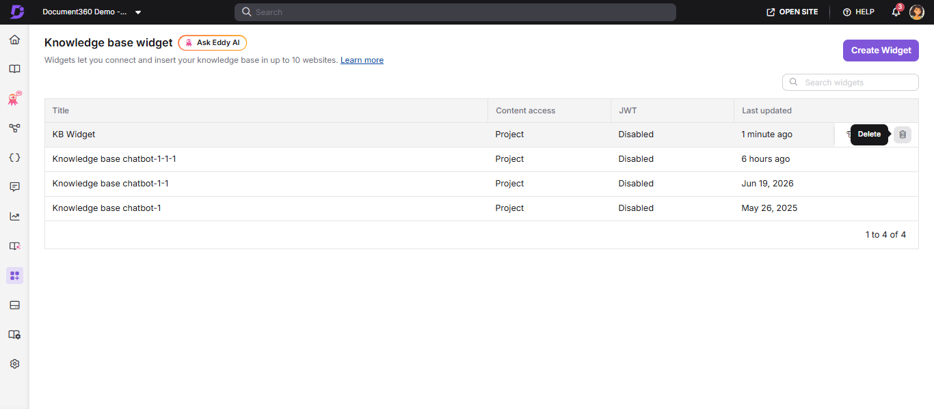Open the workflow nodes sidebar icon
This screenshot has height=409, width=934.
(14, 128)
